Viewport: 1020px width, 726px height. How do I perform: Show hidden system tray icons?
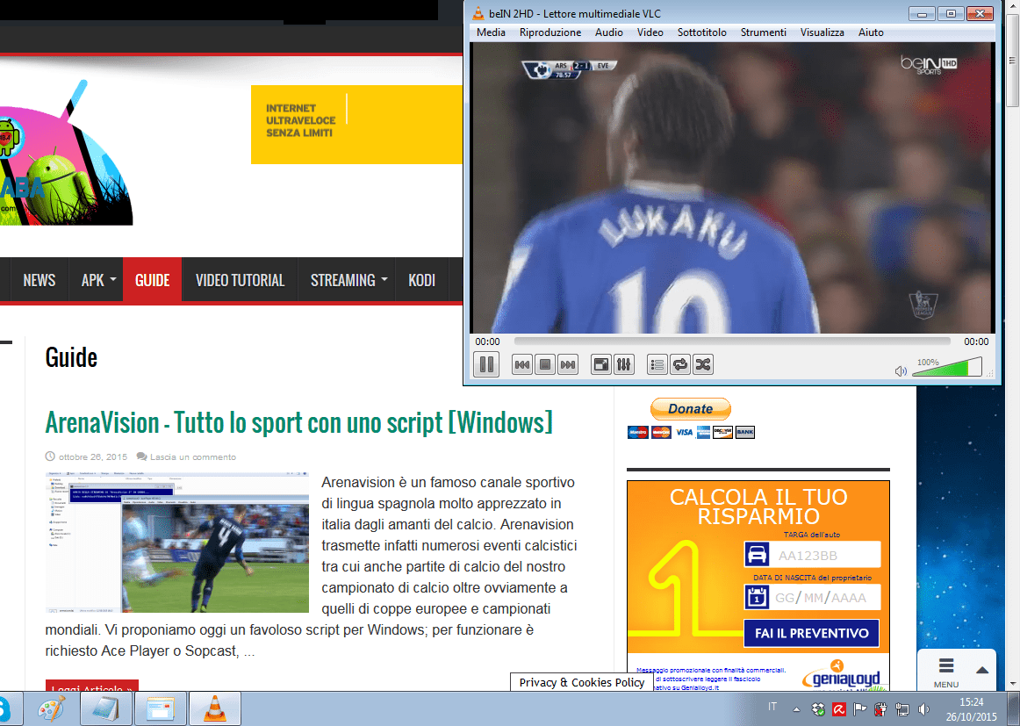(796, 709)
